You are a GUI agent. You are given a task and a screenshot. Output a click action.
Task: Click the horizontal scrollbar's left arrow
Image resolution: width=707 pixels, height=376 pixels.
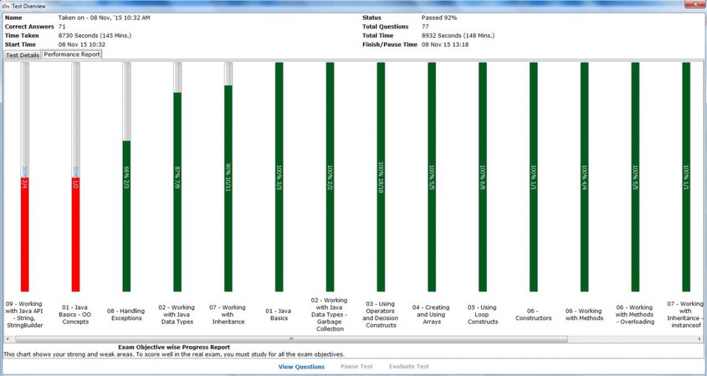[7, 339]
